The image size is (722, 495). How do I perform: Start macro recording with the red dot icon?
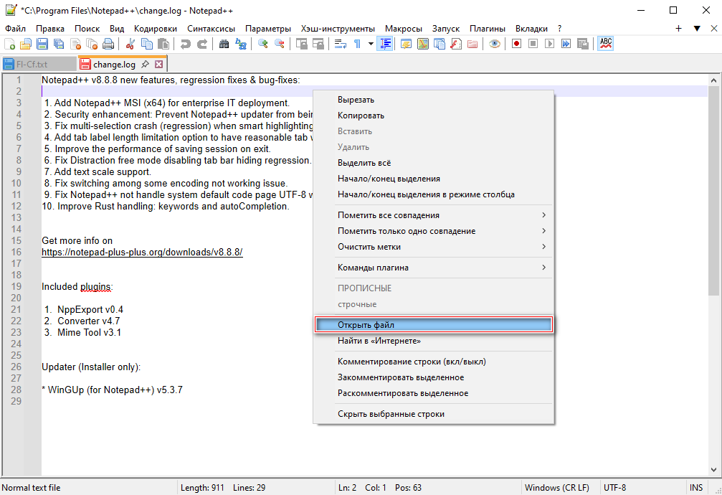click(516, 44)
